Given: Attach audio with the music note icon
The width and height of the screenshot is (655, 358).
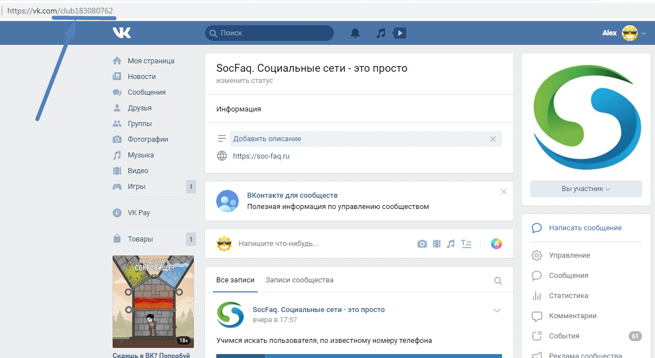Looking at the screenshot, I should point(450,244).
